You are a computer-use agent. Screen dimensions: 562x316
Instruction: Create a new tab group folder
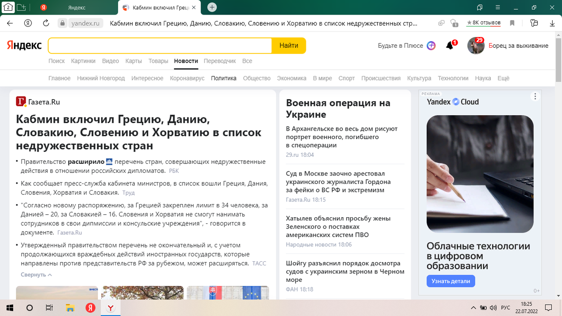click(x=21, y=7)
